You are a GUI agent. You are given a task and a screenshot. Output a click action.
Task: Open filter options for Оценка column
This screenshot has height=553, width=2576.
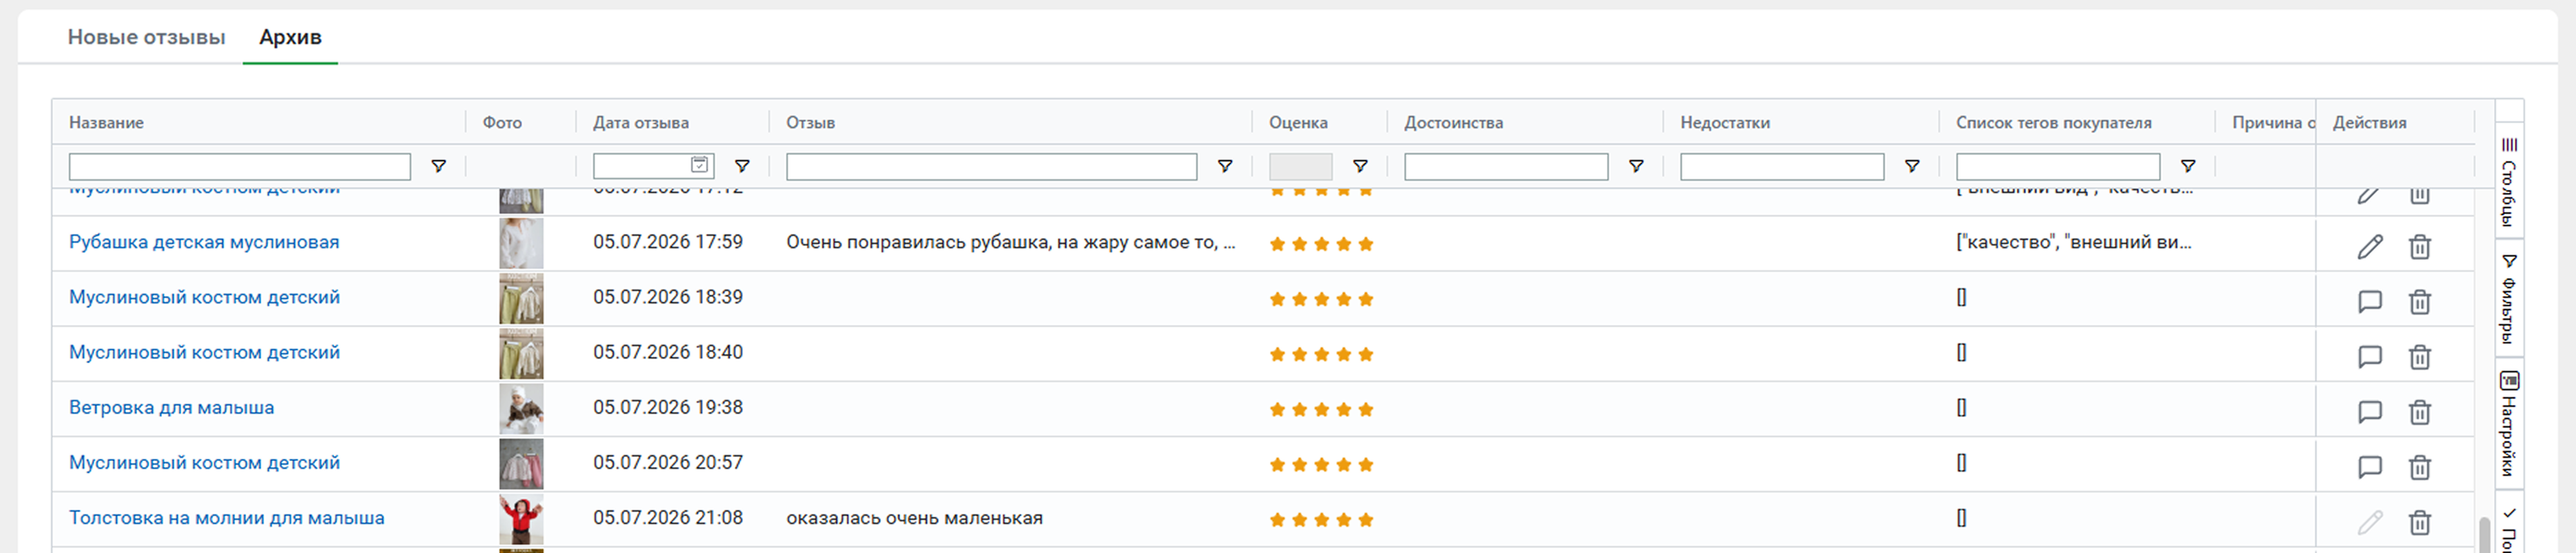click(1360, 166)
